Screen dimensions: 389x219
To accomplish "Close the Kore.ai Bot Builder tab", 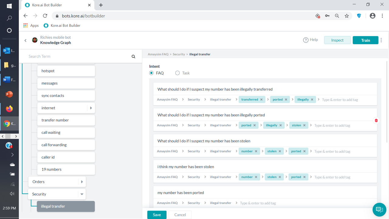I will (x=89, y=5).
